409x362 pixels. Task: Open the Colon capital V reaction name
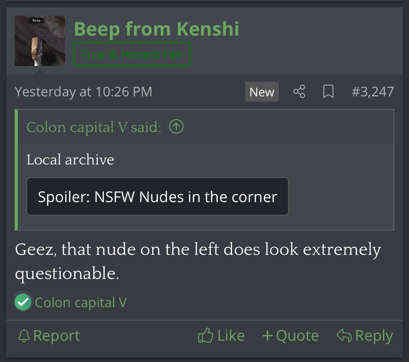[81, 302]
